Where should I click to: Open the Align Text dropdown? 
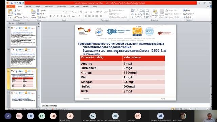pos(115,14)
